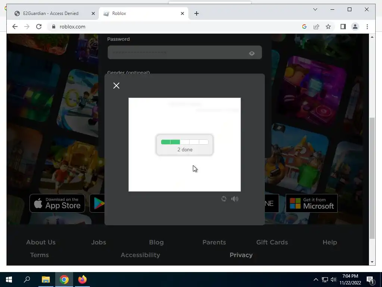Viewport: 382px width, 287px height.
Task: Switch to E2Guardian - Access Denied tab
Action: [x=51, y=13]
